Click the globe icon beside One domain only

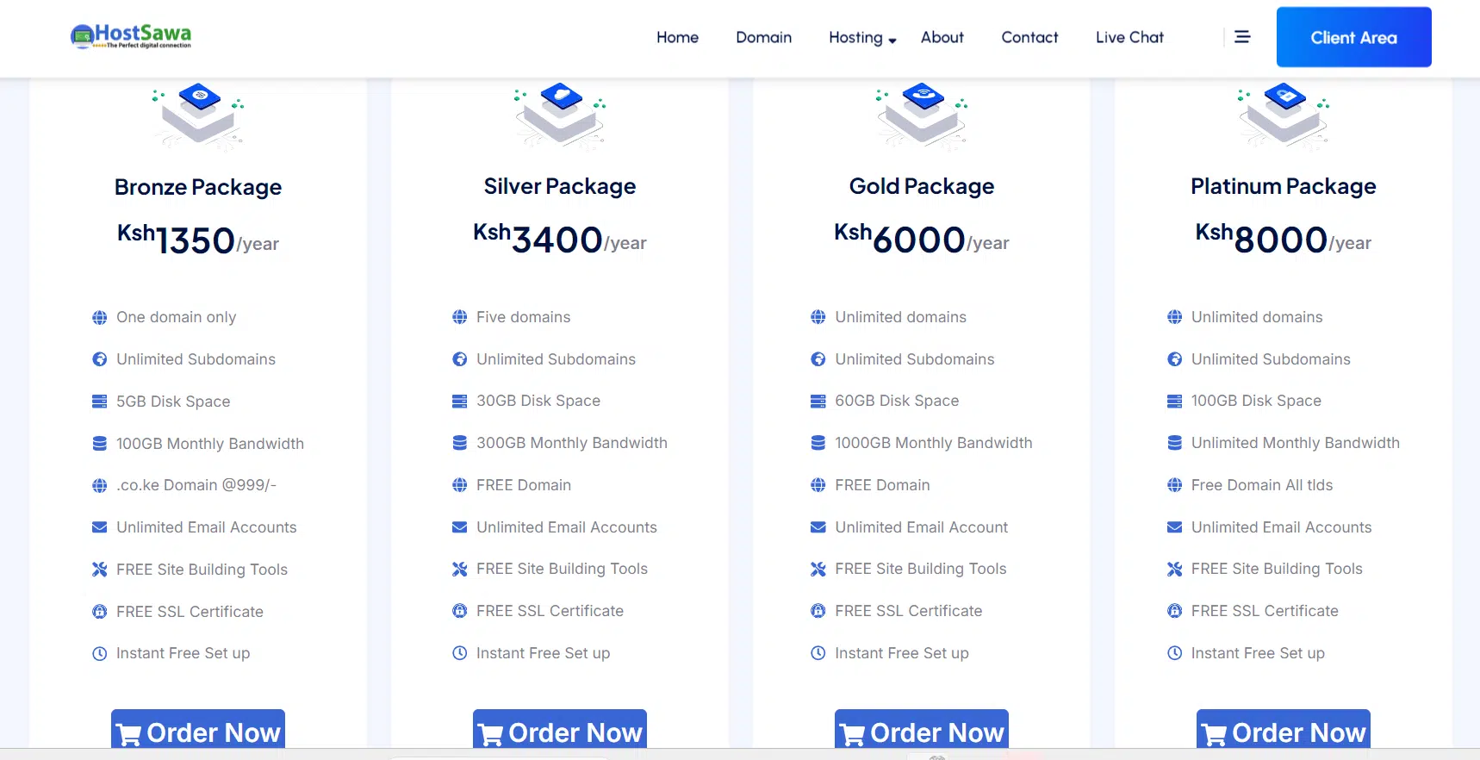click(x=100, y=318)
